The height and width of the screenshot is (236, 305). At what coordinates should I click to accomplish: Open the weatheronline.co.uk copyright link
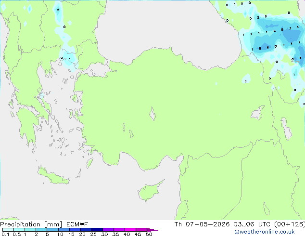pos(264,232)
